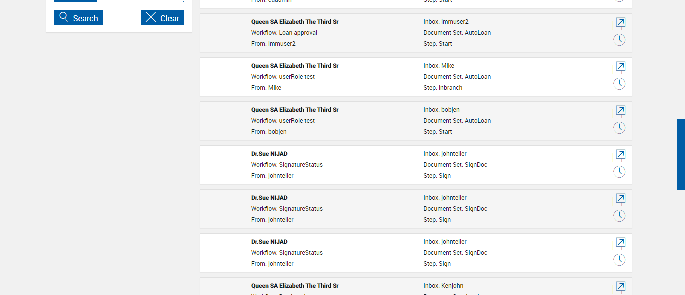Open the first Dr.Sue NIJAD SignDoc item

tap(619, 156)
